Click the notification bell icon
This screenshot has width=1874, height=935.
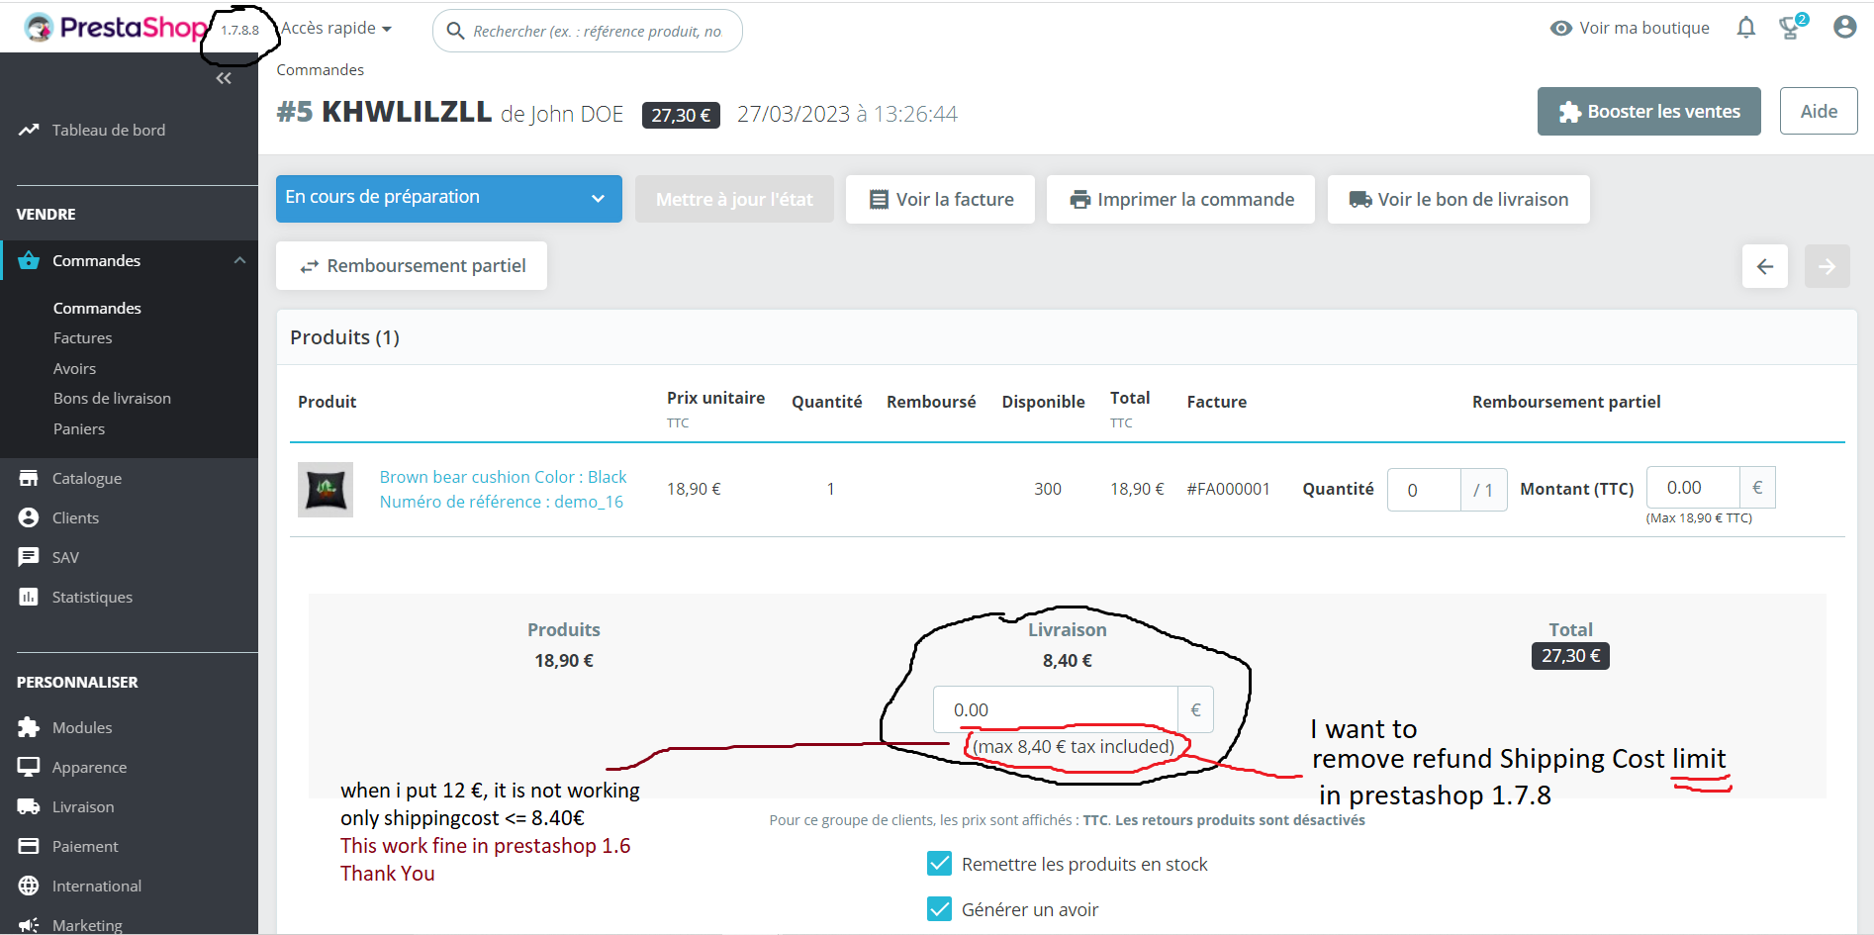click(x=1745, y=27)
